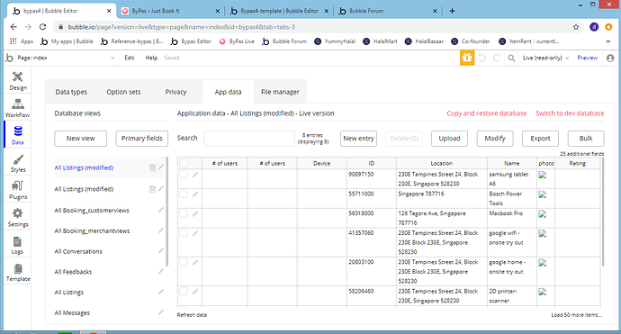Open the Design section in sidebar
Image resolution: width=621 pixels, height=334 pixels.
pos(18,81)
